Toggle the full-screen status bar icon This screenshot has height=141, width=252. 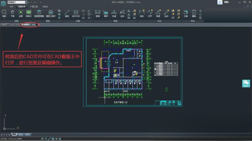click(60, 139)
